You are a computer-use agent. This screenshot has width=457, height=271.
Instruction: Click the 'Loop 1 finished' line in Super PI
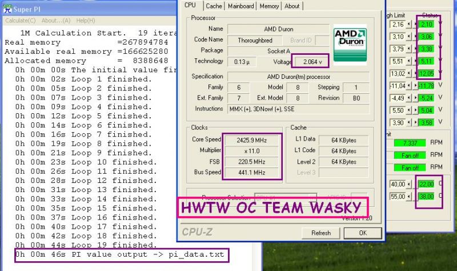83,79
